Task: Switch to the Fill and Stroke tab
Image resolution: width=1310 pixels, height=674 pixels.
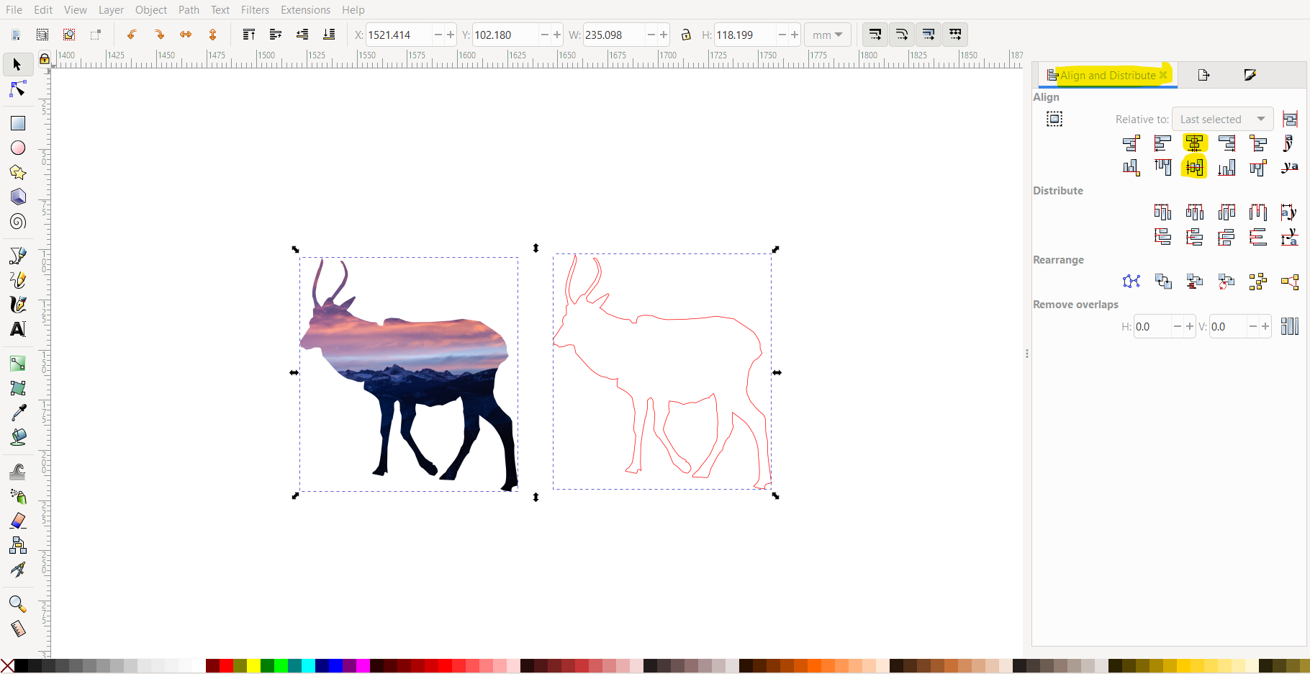Action: pos(1250,75)
